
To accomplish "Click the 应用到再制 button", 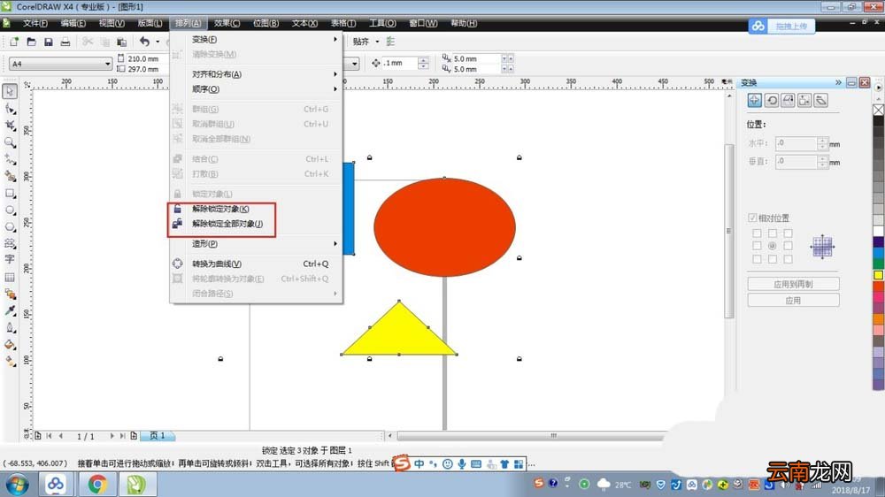I will [793, 284].
